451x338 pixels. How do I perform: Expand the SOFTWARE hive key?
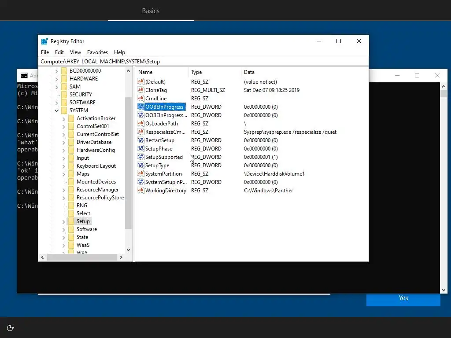coord(56,102)
